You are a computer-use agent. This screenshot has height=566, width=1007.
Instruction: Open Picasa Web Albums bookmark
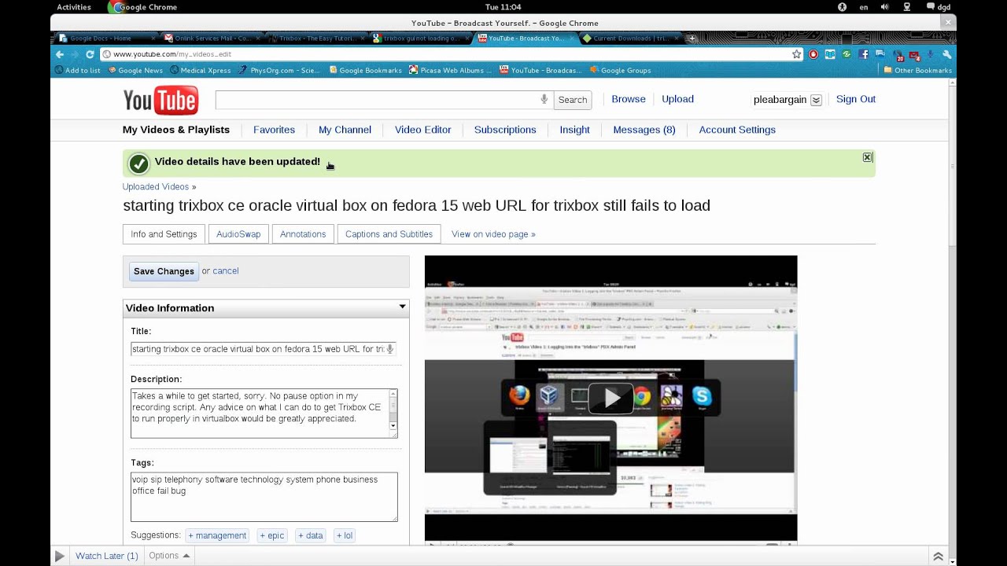coord(450,70)
